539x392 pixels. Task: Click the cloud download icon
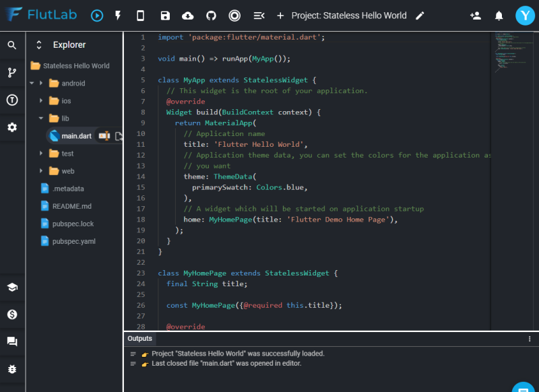(188, 15)
